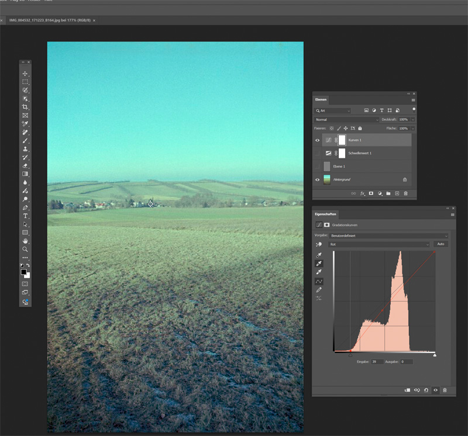
Task: Select the Schwellenwert 1 layer row
Action: (x=367, y=153)
